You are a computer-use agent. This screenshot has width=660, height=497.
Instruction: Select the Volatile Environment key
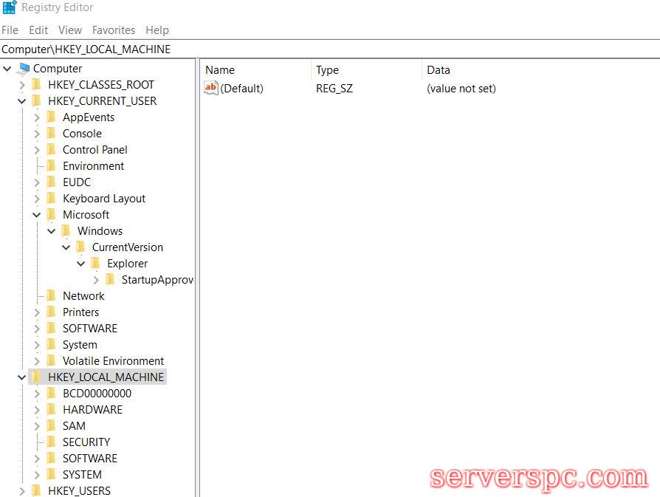pyautogui.click(x=113, y=361)
